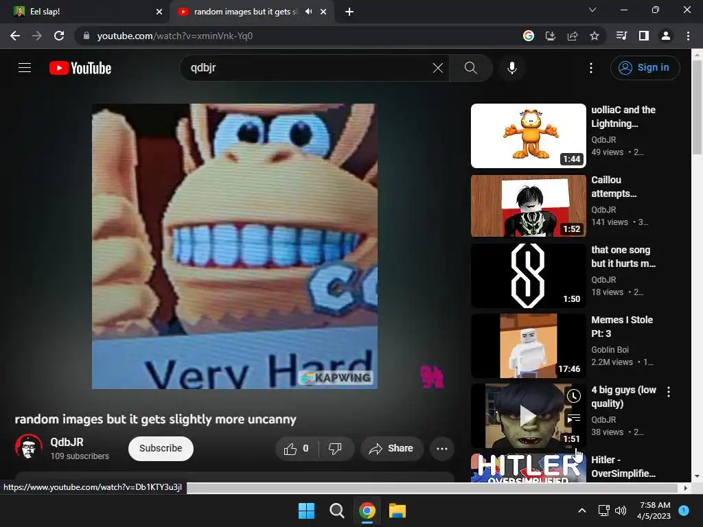Open the Chrome profile icon
703x527 pixels.
pyautogui.click(x=666, y=36)
